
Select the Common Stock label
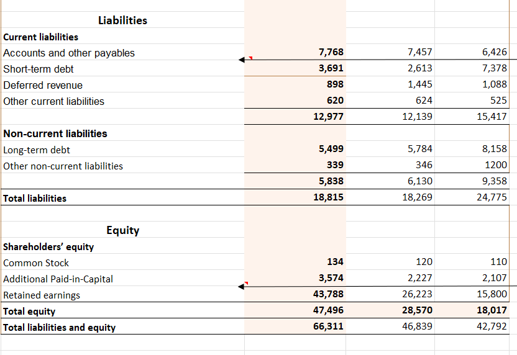[x=36, y=263]
